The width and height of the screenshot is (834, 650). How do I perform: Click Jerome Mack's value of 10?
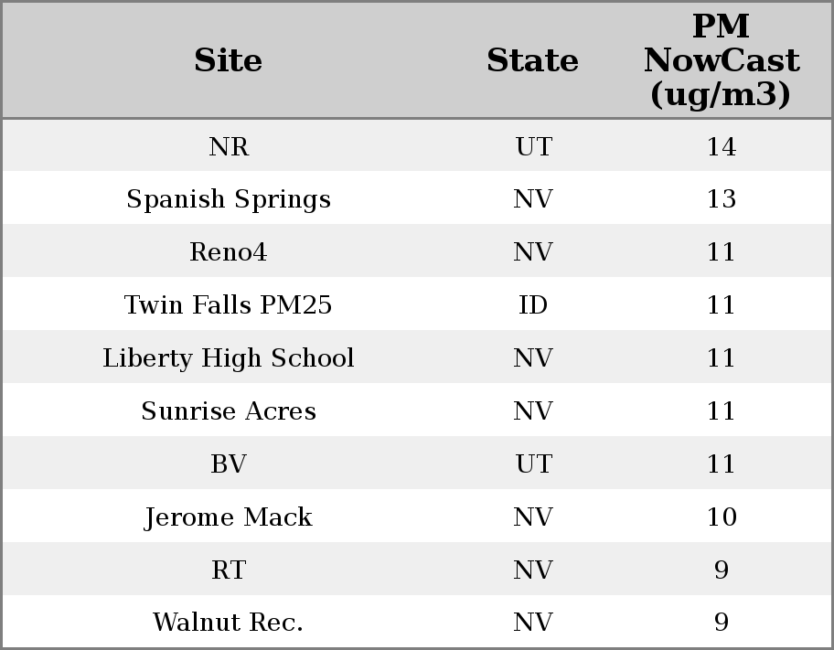[721, 517]
